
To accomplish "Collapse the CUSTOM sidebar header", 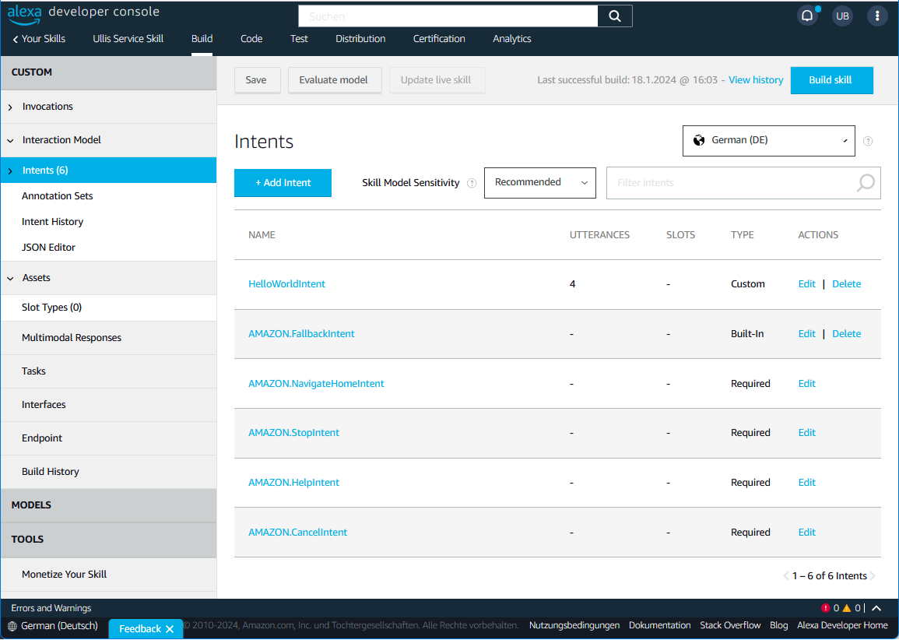I will pyautogui.click(x=108, y=72).
